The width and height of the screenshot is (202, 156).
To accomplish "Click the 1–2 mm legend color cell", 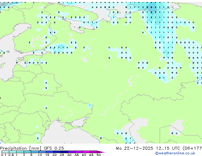I will 20,152.
